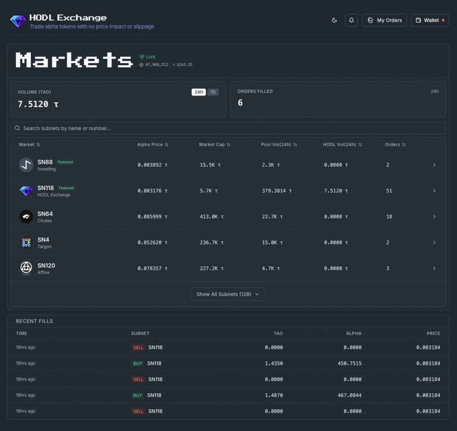This screenshot has width=457, height=431.
Task: Open the My Orders button
Action: [384, 20]
